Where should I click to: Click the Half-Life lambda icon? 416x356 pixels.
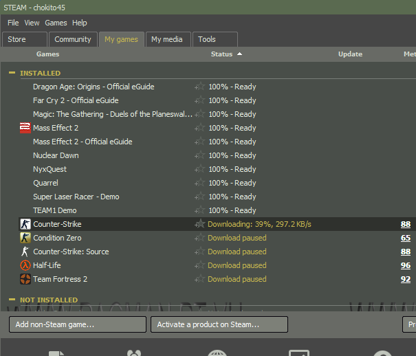tap(25, 265)
